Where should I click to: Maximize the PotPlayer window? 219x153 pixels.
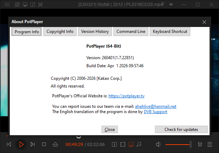(x=198, y=5)
